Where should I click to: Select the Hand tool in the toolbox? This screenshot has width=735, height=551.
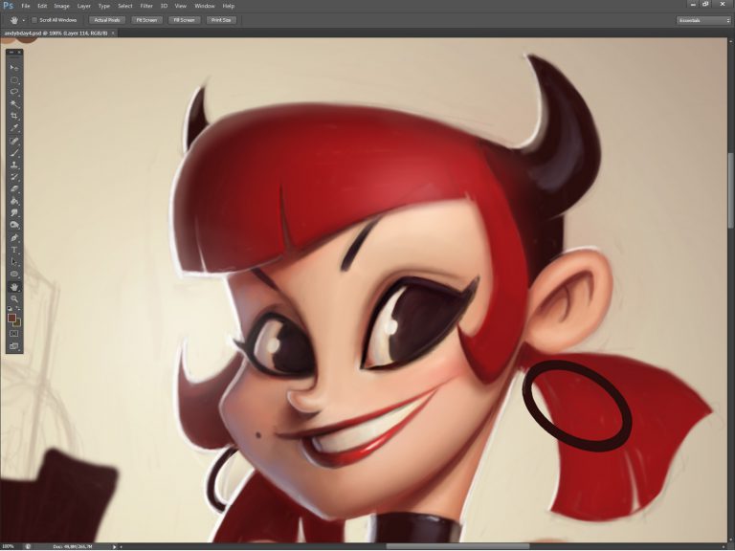(x=14, y=287)
